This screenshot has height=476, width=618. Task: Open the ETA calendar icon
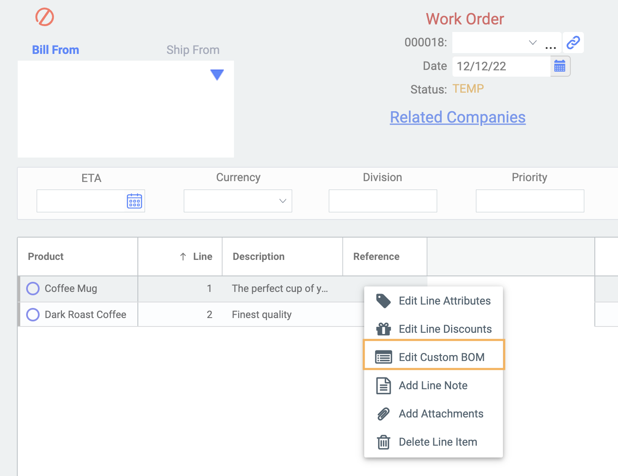click(134, 201)
